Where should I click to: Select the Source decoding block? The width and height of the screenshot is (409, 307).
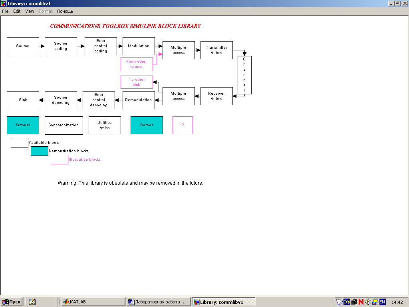point(61,100)
